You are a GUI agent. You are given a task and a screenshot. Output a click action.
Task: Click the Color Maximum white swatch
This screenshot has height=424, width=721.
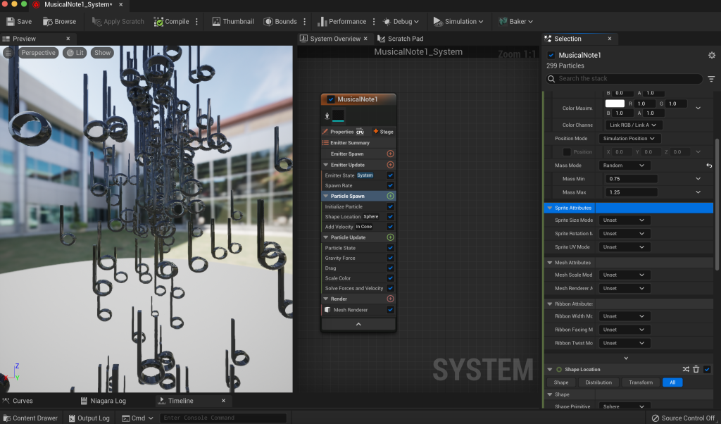tap(615, 104)
